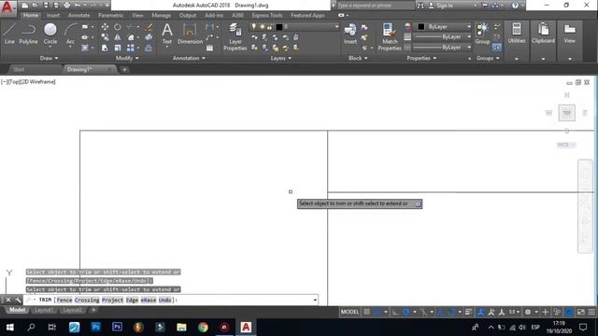Image resolution: width=598 pixels, height=336 pixels.
Task: Open the Annotate ribbon tab
Action: 78,15
